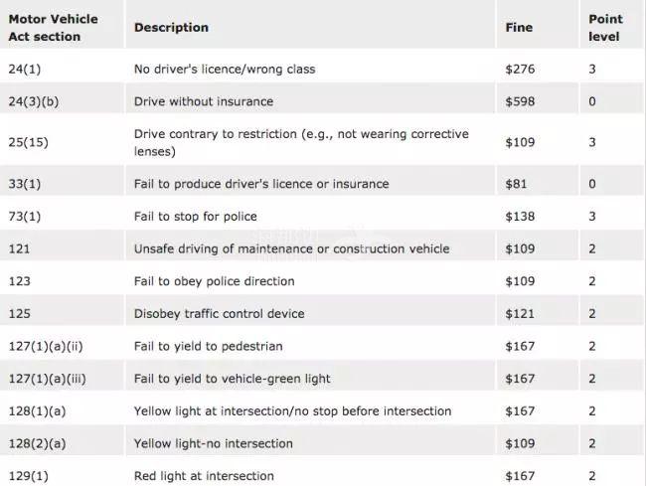Select 'Fail to stop for police' text
Image resolution: width=646 pixels, height=486 pixels.
(195, 217)
